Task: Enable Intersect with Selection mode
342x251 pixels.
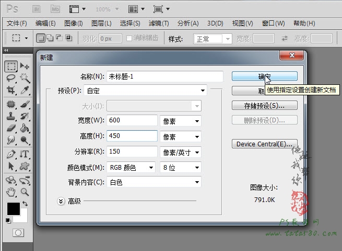Action: point(69,38)
